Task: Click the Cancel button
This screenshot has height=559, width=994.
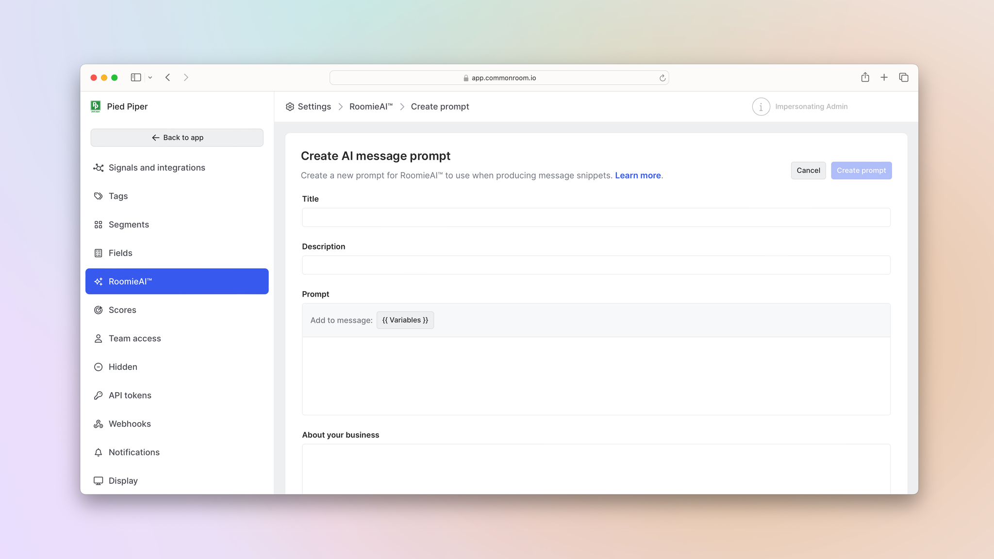Action: point(808,170)
